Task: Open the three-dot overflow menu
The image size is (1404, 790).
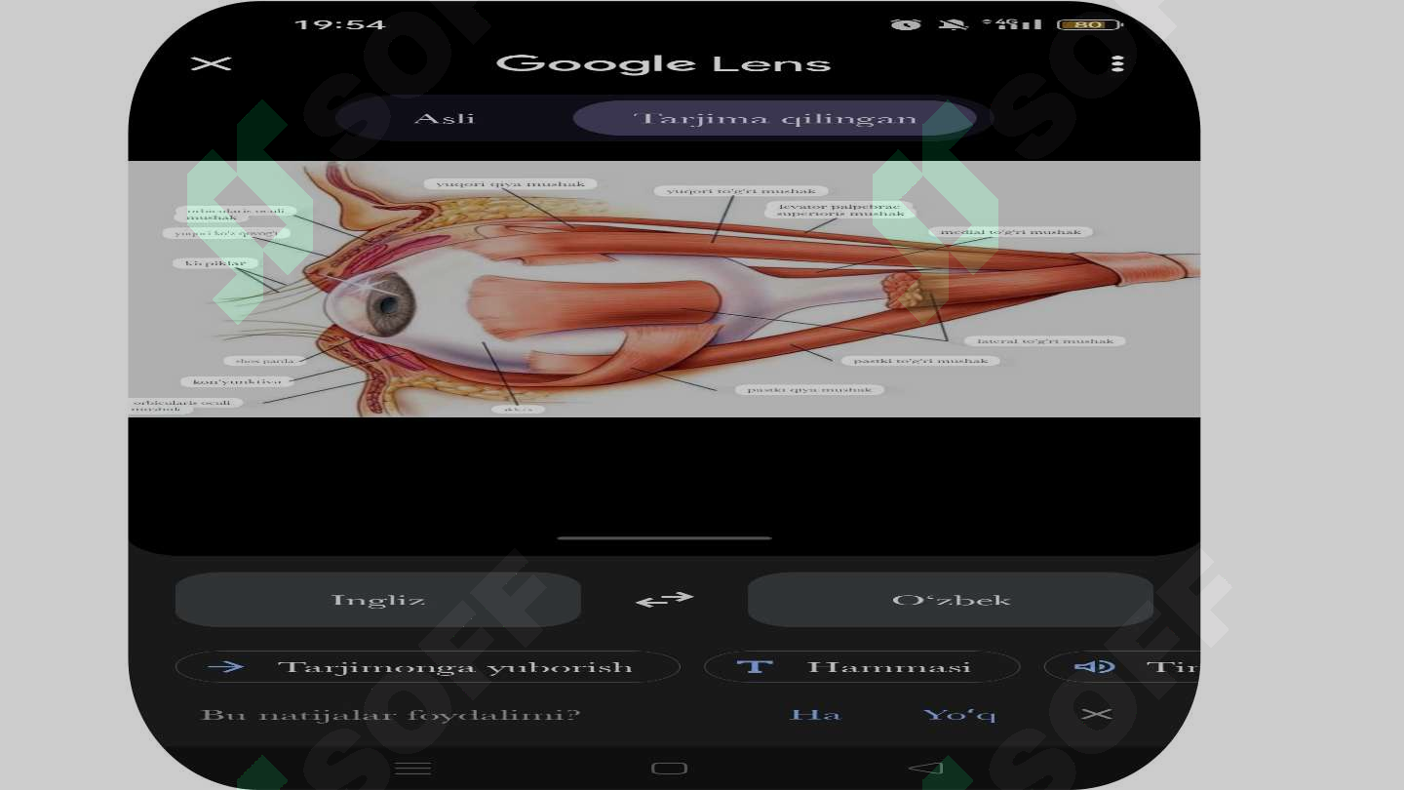Action: (x=1117, y=63)
